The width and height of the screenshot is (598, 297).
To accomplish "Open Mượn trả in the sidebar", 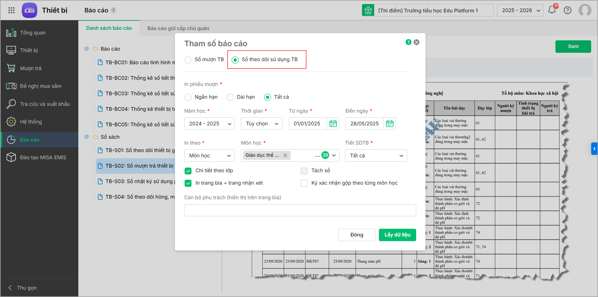I will click(30, 68).
